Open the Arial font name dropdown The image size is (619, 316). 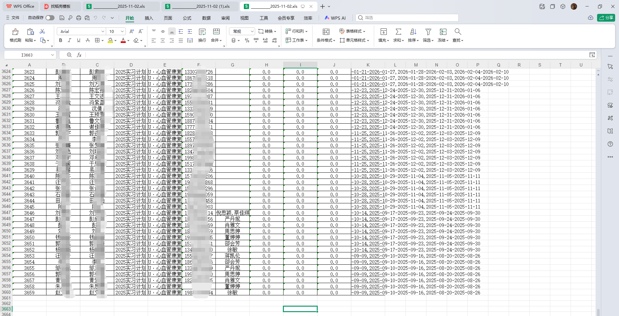103,31
